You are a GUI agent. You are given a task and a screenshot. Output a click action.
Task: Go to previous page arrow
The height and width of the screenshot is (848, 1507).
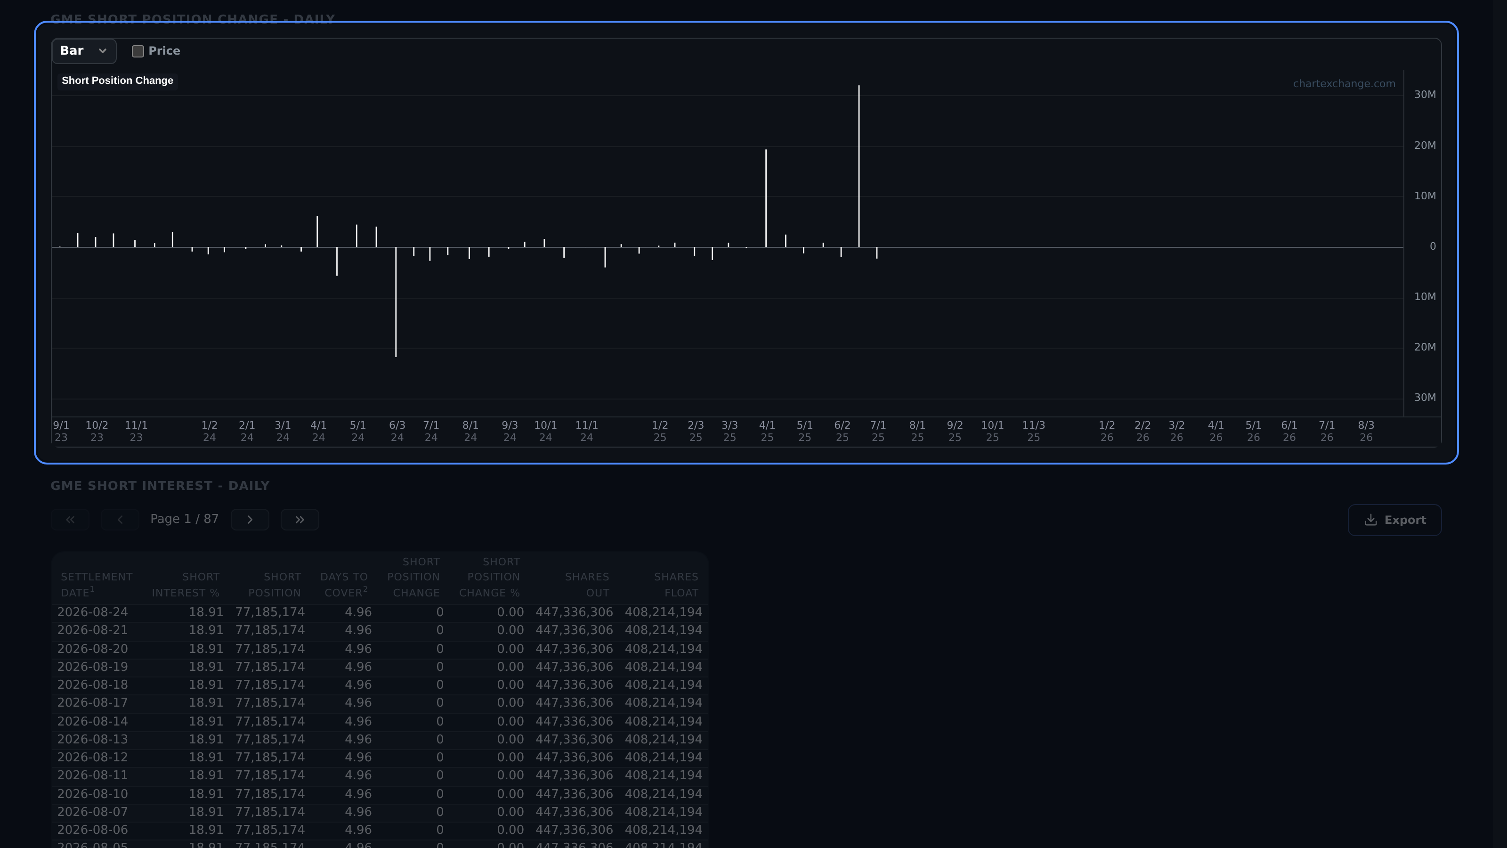[x=120, y=520]
